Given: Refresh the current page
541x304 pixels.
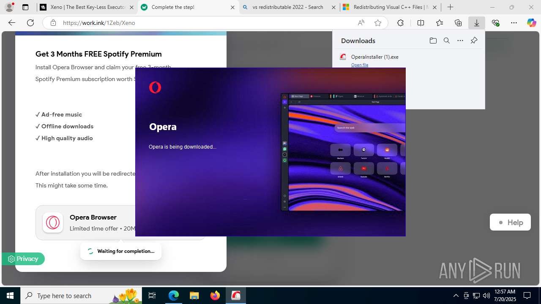Looking at the screenshot, I should [30, 23].
